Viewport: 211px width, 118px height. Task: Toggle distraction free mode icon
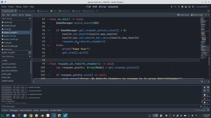tap(208, 11)
